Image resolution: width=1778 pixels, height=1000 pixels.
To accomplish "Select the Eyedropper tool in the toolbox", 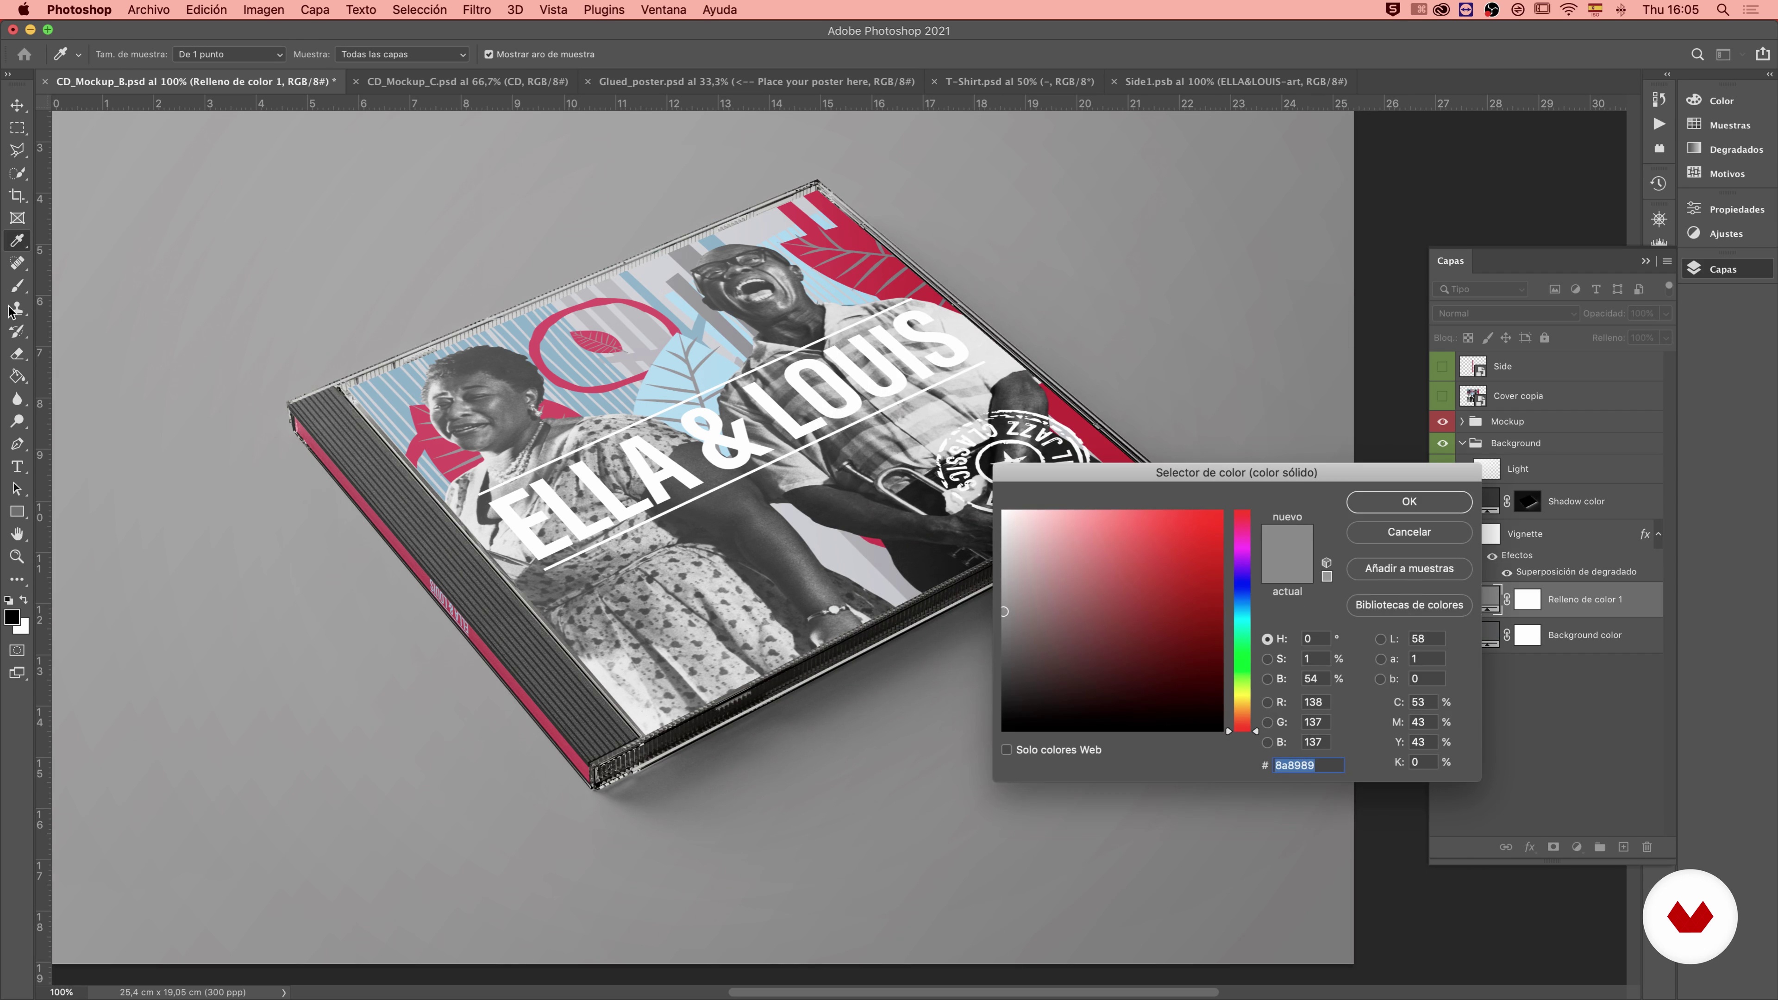I will (x=17, y=241).
